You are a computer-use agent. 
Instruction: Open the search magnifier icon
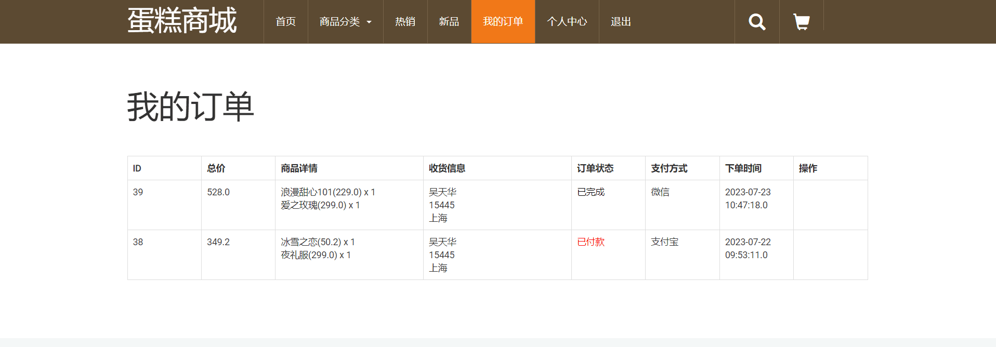[x=757, y=22]
